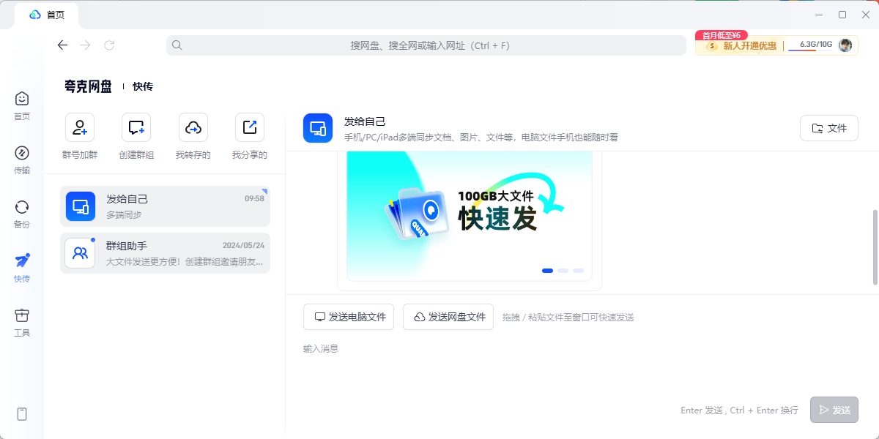
Task: Click the 100GB大文件快速发 banner image
Action: [x=470, y=217]
